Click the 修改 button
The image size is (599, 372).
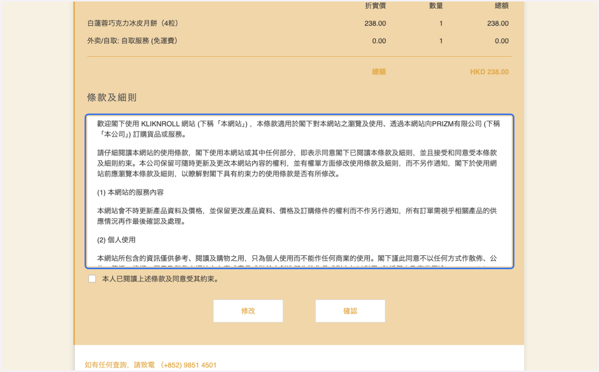tap(248, 311)
